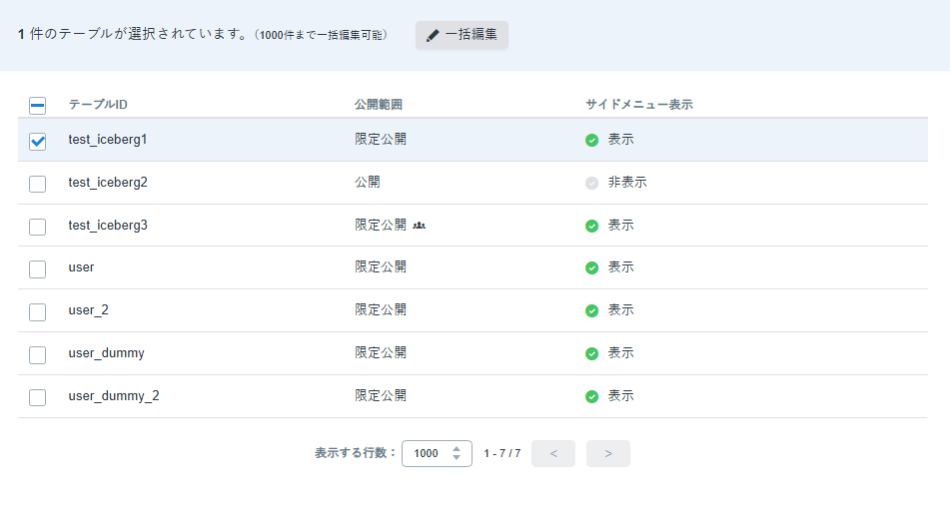Click green 表示 icon in user_2 row
950x512 pixels.
(592, 311)
